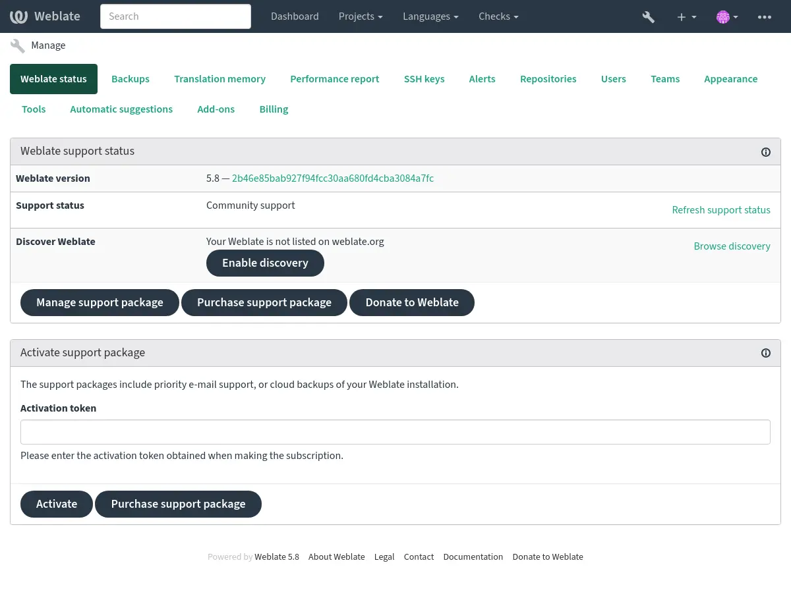This screenshot has height=596, width=791.
Task: Click the 'Discover Weblate' row label
Action: tap(55, 242)
